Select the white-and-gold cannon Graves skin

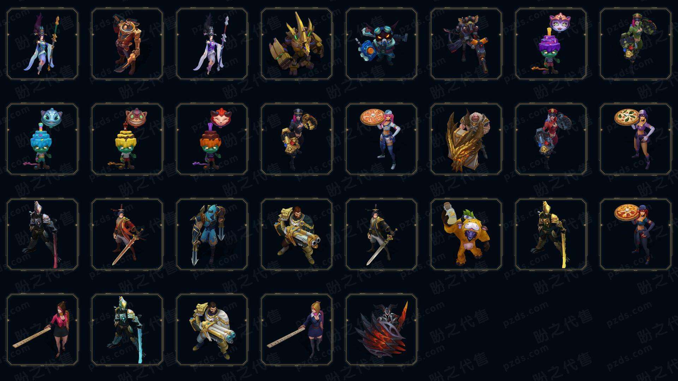coord(212,330)
